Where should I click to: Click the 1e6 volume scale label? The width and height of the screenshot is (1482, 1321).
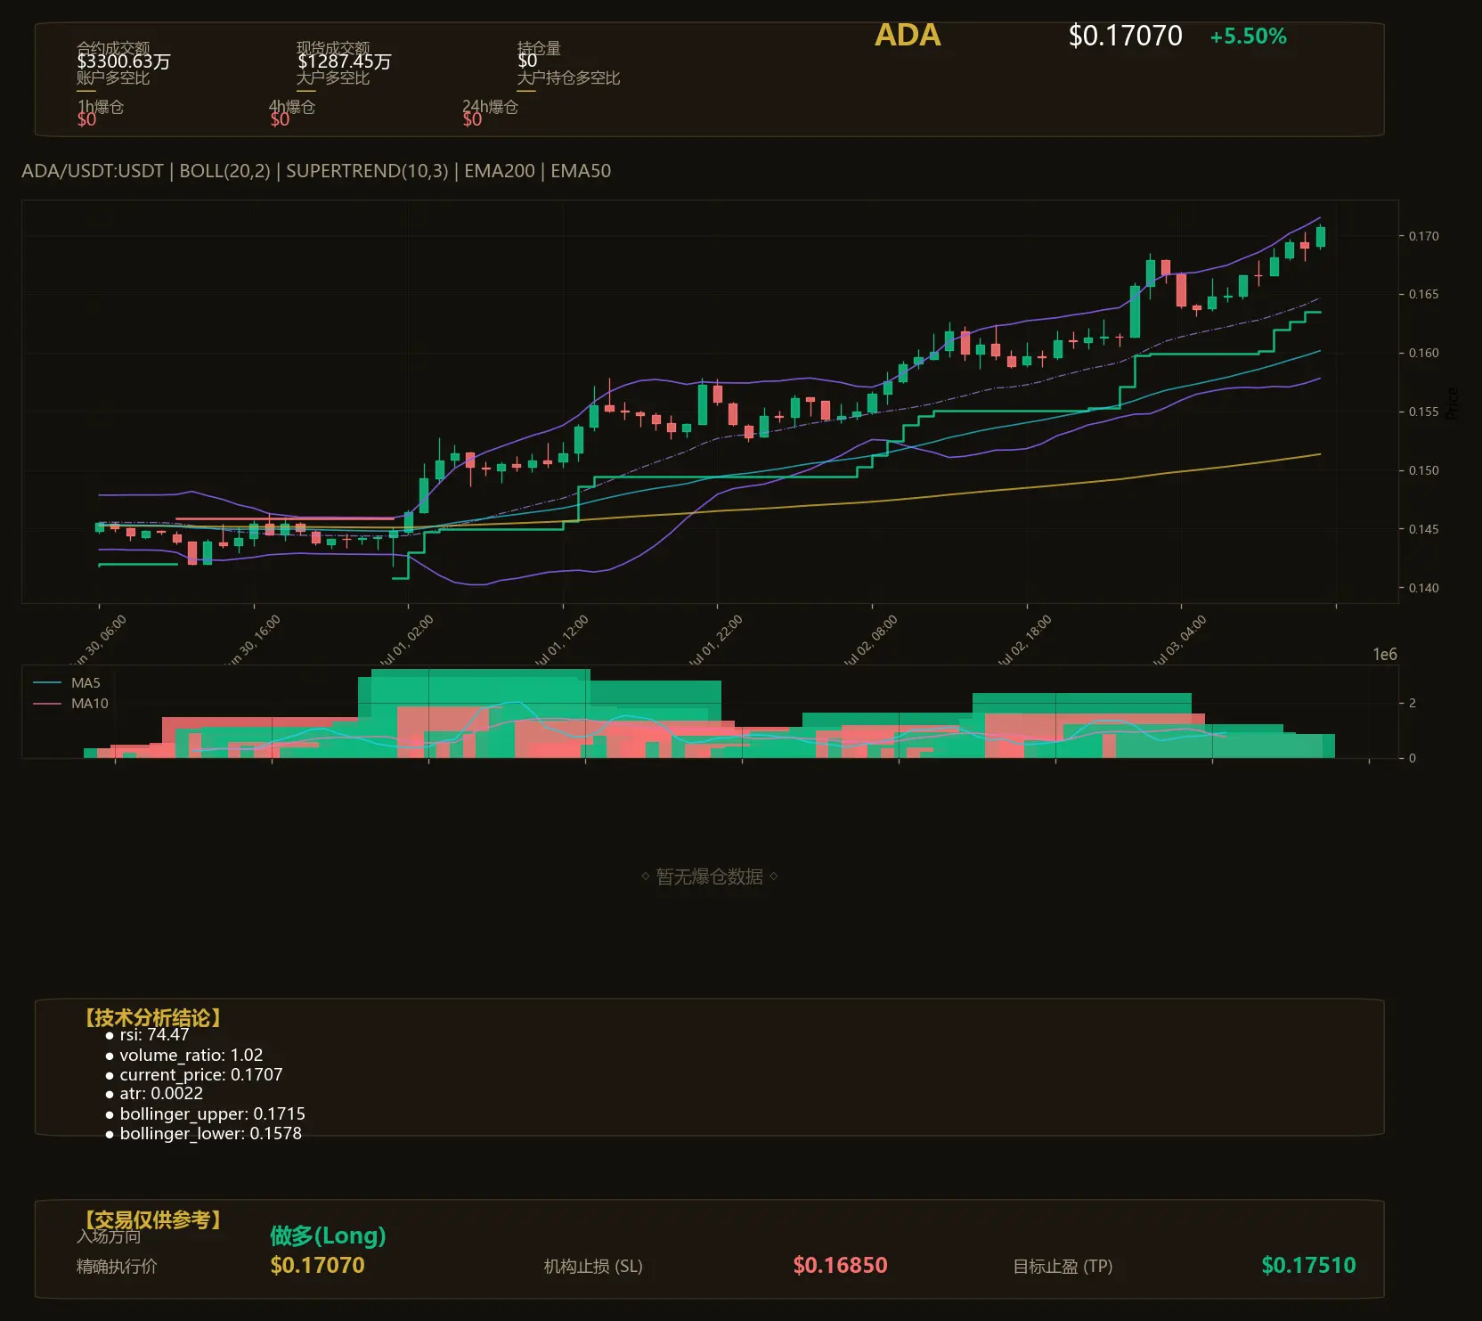[x=1385, y=655]
